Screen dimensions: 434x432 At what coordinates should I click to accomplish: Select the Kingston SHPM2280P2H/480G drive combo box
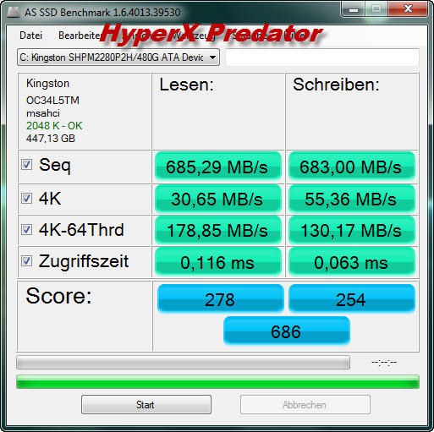click(118, 57)
